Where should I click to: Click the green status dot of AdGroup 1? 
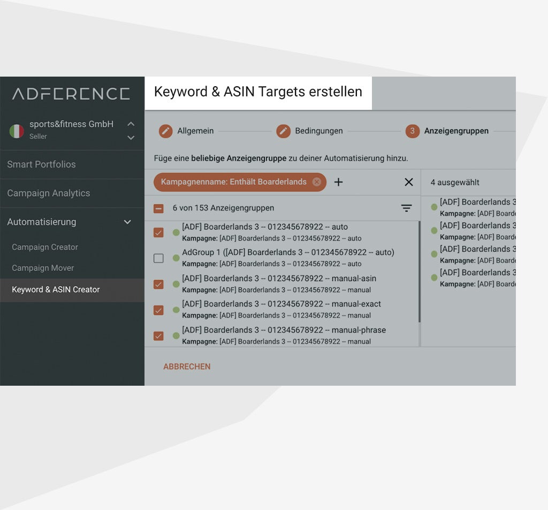pos(176,258)
